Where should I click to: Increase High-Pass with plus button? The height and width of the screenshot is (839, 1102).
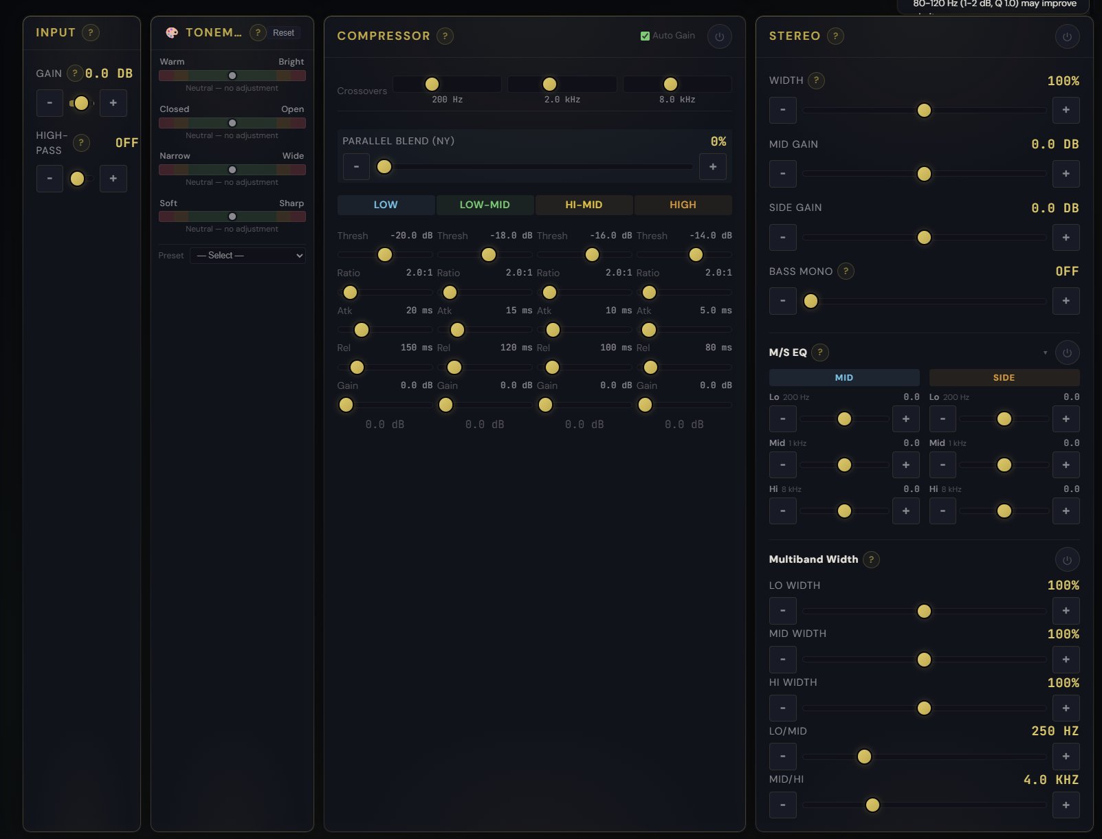pos(113,179)
